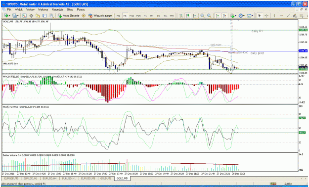Viewport: 309px width, 187px height.
Task: Open the Wstaw menu
Action: pyautogui.click(x=30, y=9)
